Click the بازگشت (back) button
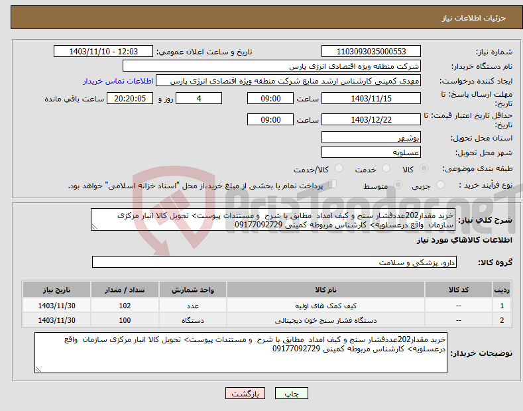The width and height of the screenshot is (523, 411). [x=245, y=393]
